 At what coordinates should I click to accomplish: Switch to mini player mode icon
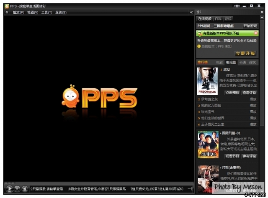click(237, 6)
